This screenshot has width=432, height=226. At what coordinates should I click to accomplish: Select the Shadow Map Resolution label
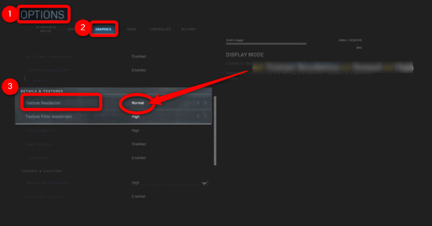pyautogui.click(x=48, y=183)
